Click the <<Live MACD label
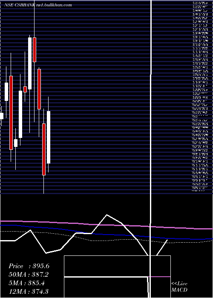This screenshot has width=213, height=298. (x=179, y=287)
